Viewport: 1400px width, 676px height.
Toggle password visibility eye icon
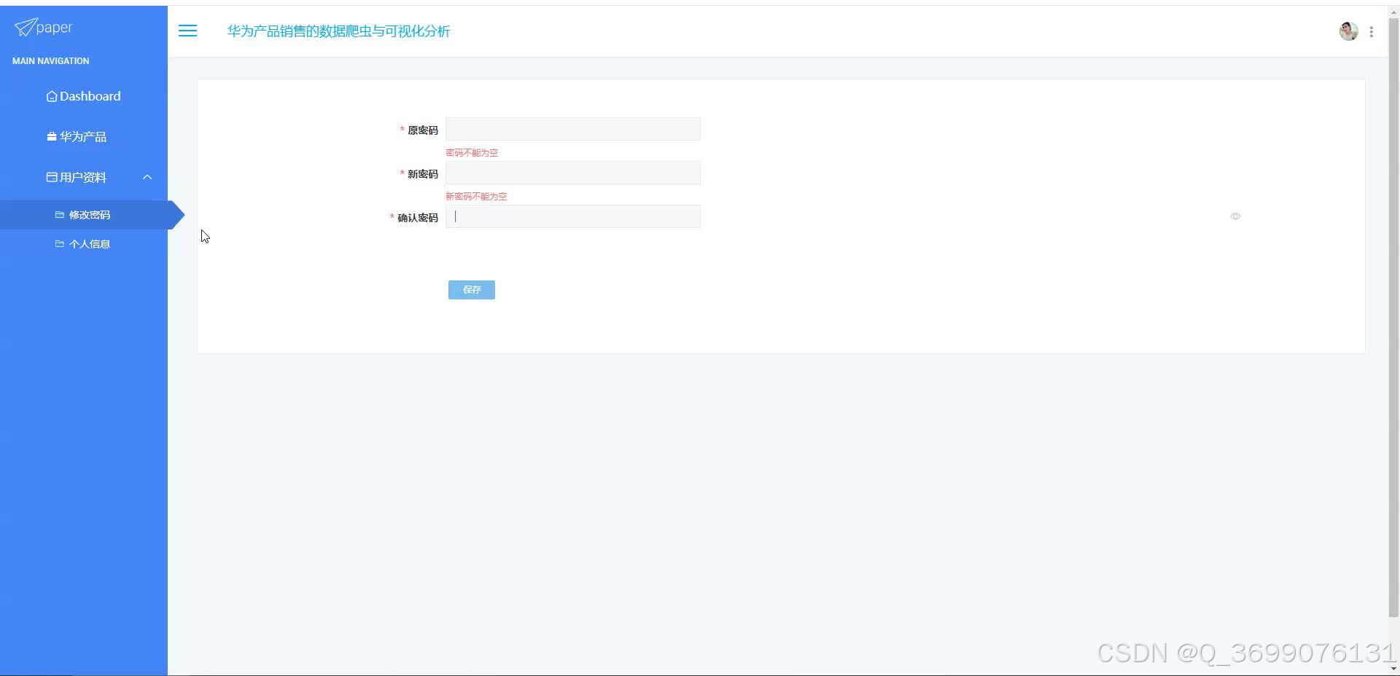(x=1235, y=216)
